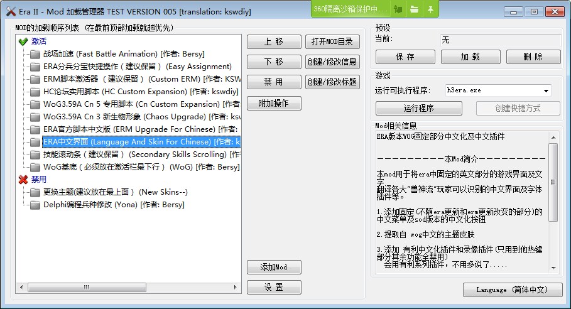This screenshot has height=309, width=571.
Task: Click the Era II crossed-tools title icon
Action: (11, 12)
